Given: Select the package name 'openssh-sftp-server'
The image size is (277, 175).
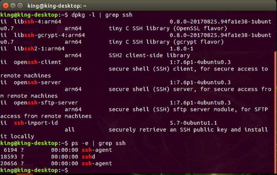Looking at the screenshot, I should (x=46, y=103).
